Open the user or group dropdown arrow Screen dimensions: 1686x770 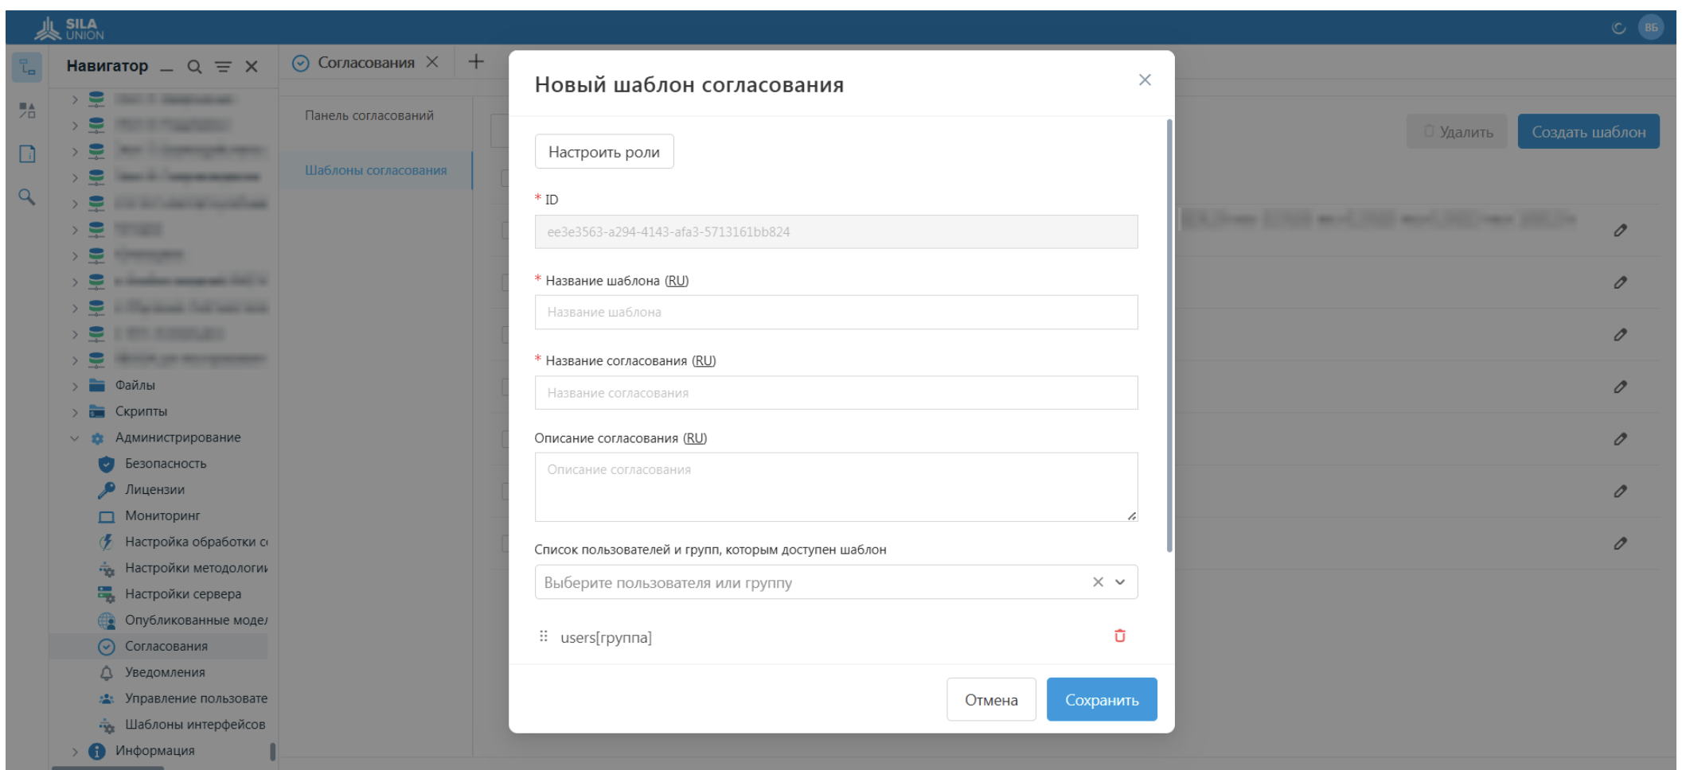(x=1120, y=582)
